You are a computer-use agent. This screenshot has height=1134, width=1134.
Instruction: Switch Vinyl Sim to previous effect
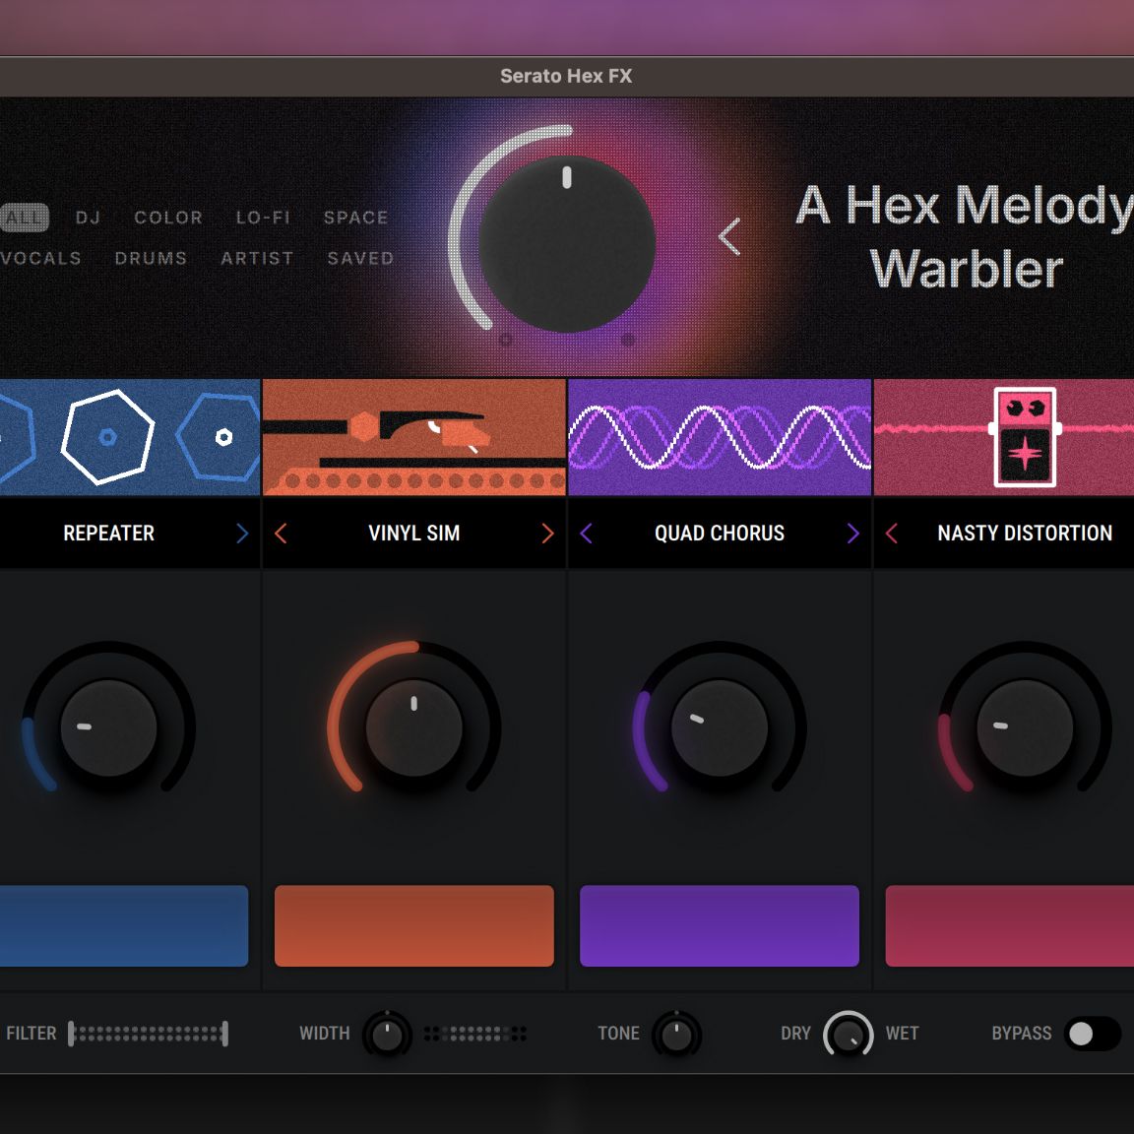282,534
